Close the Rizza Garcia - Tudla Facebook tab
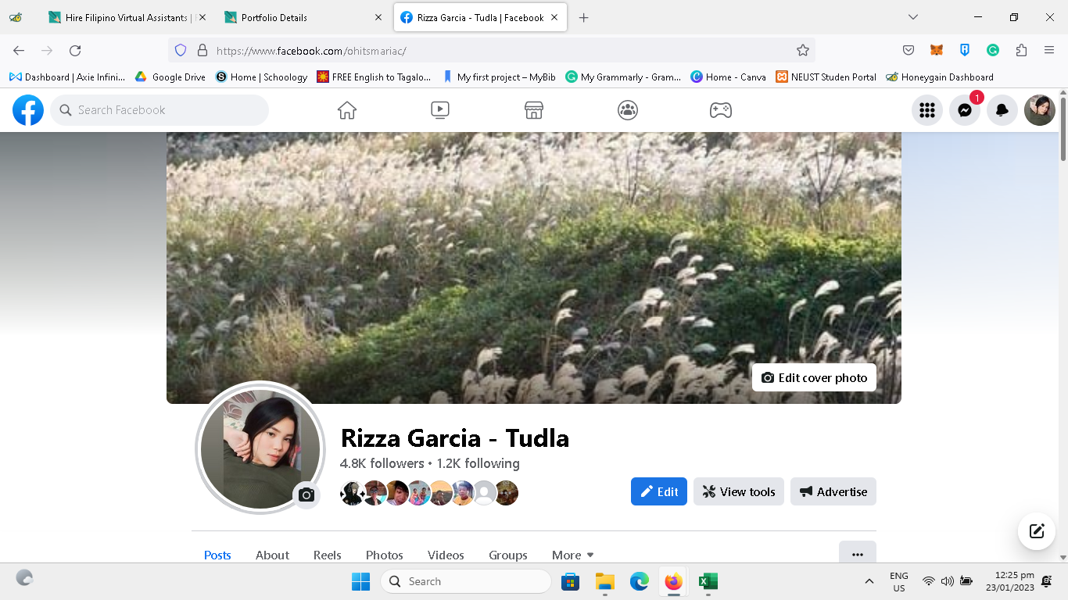This screenshot has width=1068, height=600. coord(554,17)
